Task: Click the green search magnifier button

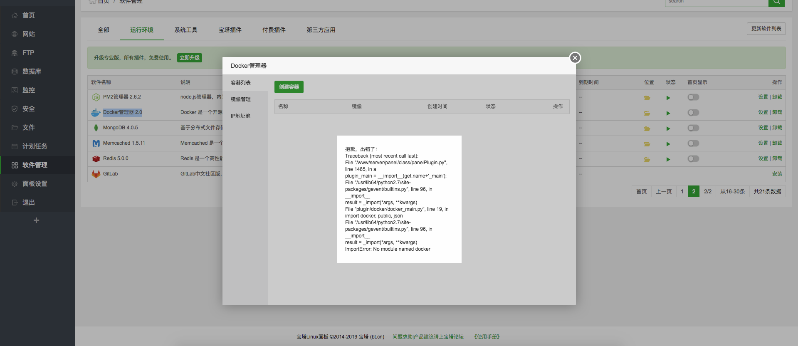Action: [776, 2]
